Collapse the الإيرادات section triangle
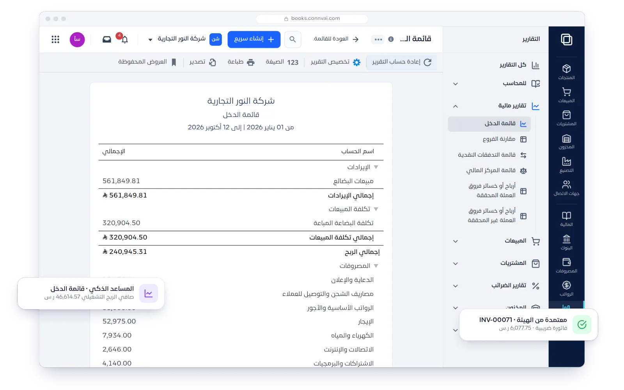Image resolution: width=624 pixels, height=390 pixels. (x=376, y=167)
